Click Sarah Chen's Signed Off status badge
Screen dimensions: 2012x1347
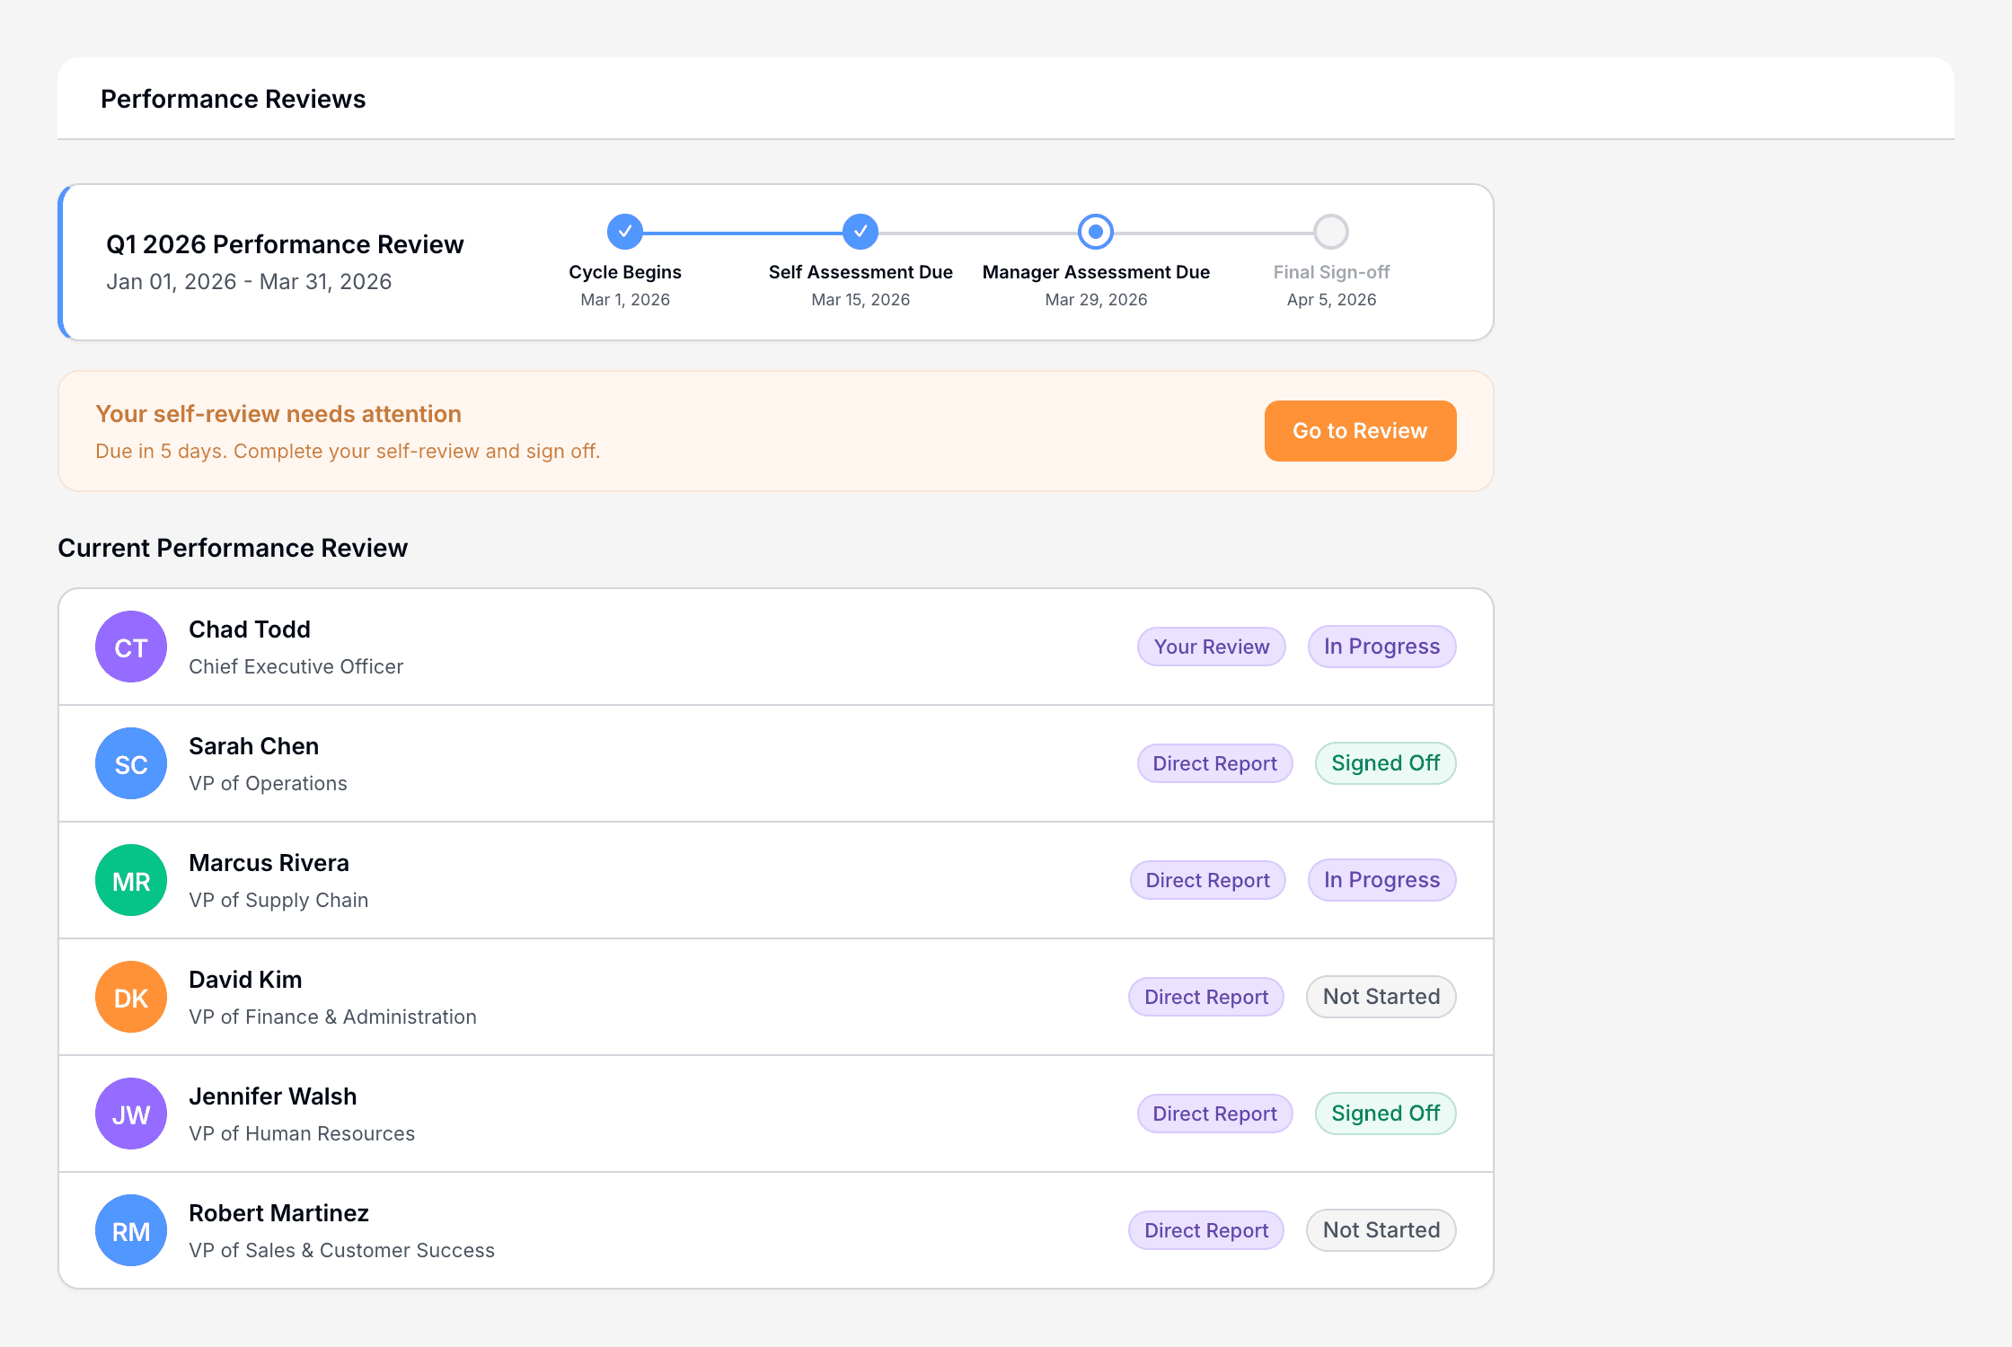click(1385, 763)
